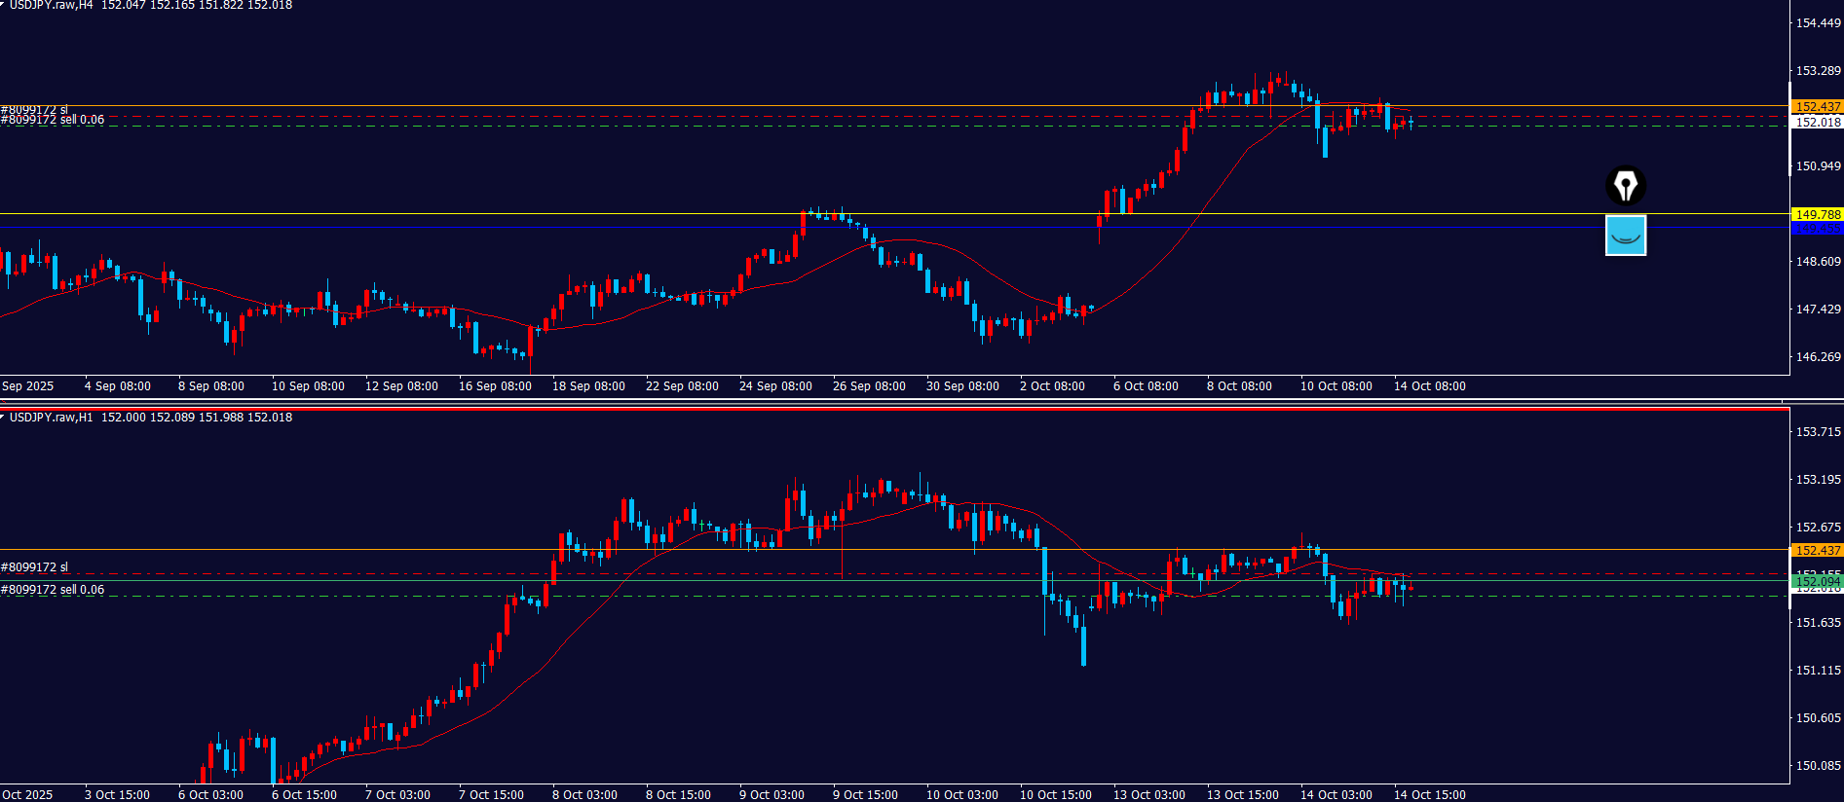1844x802 pixels.
Task: Click the 154.449 value on H4 price scale
Action: (1818, 23)
